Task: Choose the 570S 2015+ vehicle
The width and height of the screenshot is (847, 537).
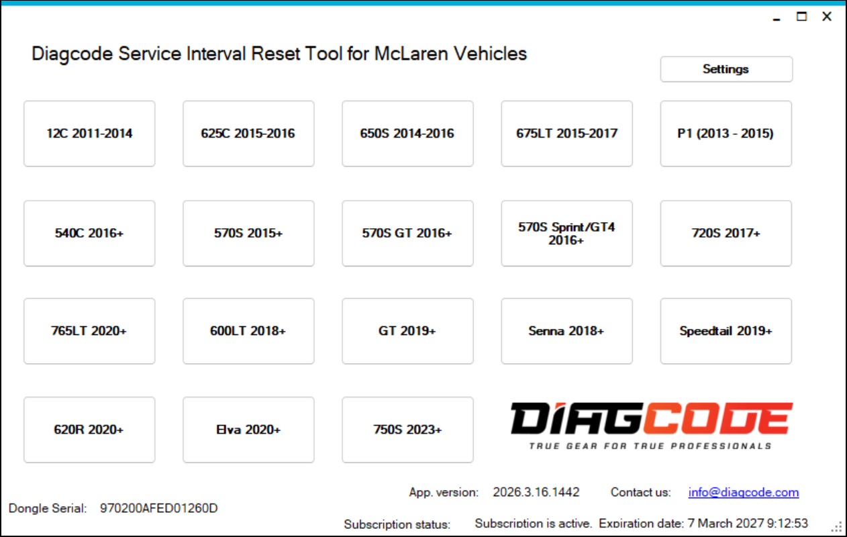Action: (x=248, y=233)
